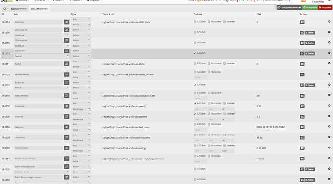333x184 pixels.
Task: Open icon chooser for Puissance command
Action: (67, 106)
